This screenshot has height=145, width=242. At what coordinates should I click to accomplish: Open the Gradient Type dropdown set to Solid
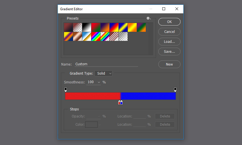[x=103, y=73]
